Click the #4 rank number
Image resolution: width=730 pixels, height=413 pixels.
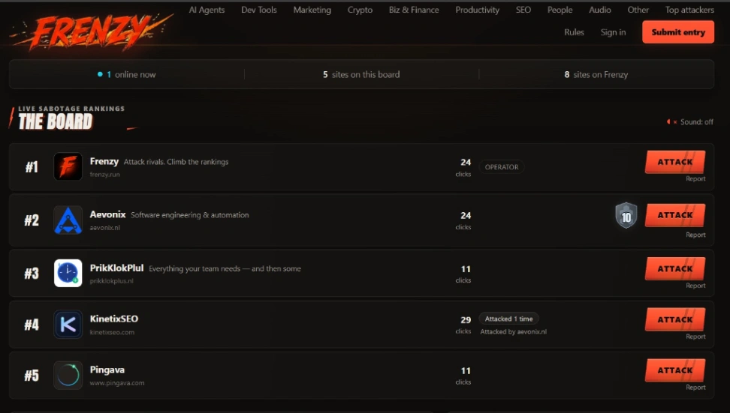(x=32, y=325)
